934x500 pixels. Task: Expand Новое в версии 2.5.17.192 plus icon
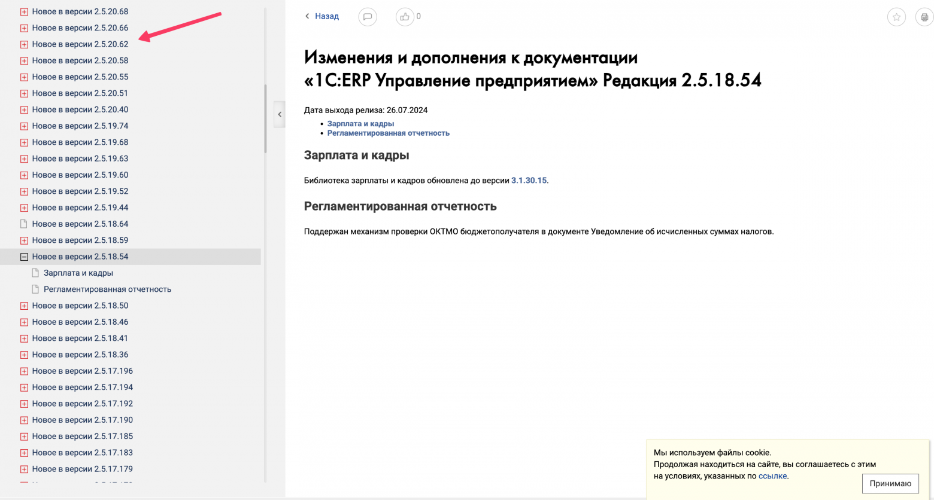coord(24,404)
